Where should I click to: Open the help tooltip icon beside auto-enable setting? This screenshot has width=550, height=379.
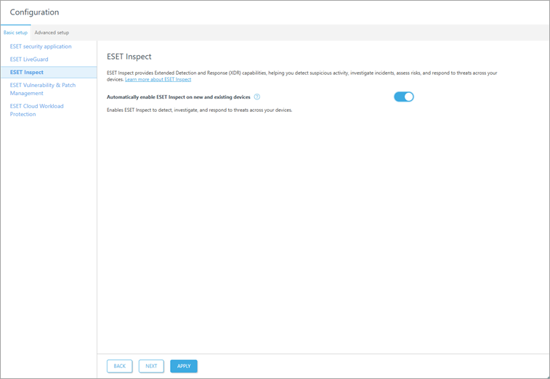[x=256, y=97]
